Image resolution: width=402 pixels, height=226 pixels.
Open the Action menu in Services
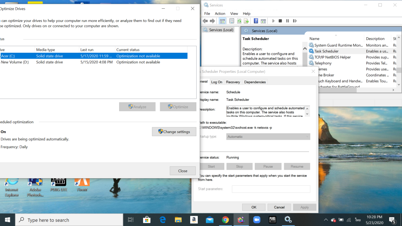(220, 14)
